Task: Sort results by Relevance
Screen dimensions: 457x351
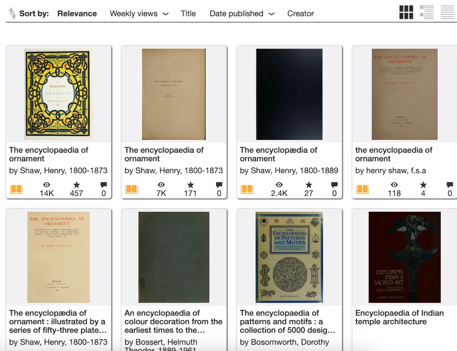Action: pos(77,14)
